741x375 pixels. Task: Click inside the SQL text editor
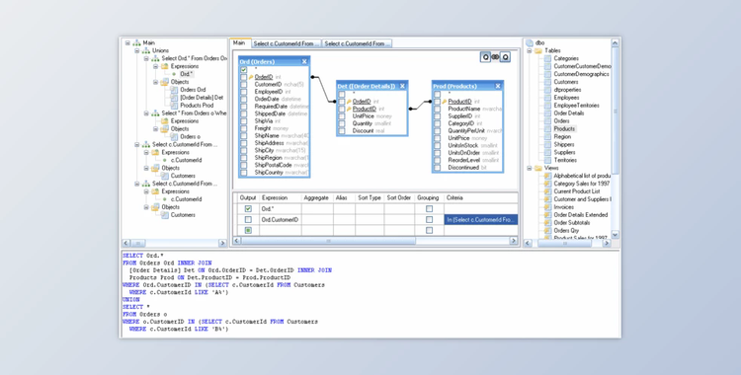click(370, 293)
